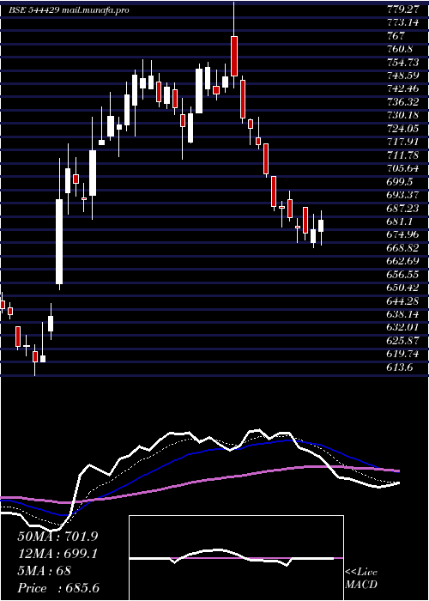Click the last white candle at right end
Viewport: 429px width, 601px height.
[x=321, y=225]
